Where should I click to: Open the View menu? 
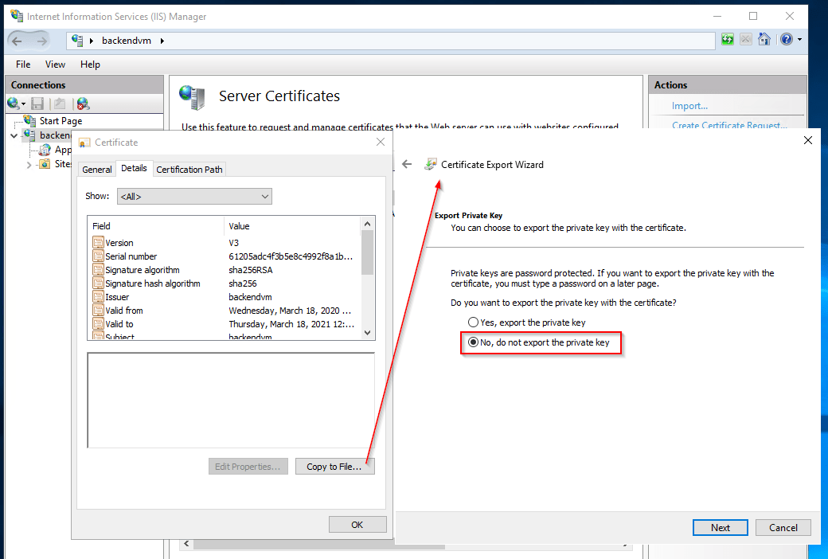click(x=55, y=64)
